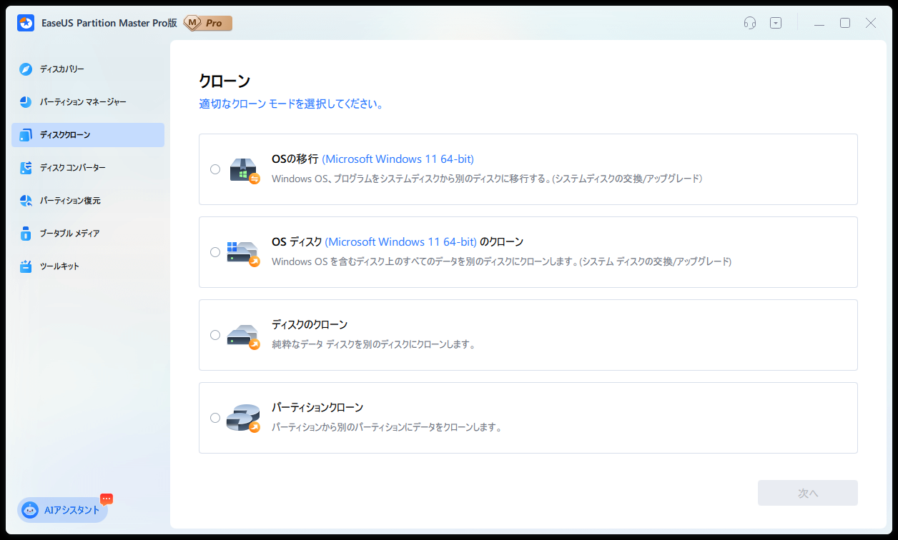Click the EaseUS Partition Master Pro版 title text
Image resolution: width=898 pixels, height=540 pixels.
[x=109, y=24]
